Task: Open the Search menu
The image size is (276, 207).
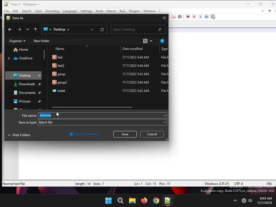Action: click(x=26, y=11)
